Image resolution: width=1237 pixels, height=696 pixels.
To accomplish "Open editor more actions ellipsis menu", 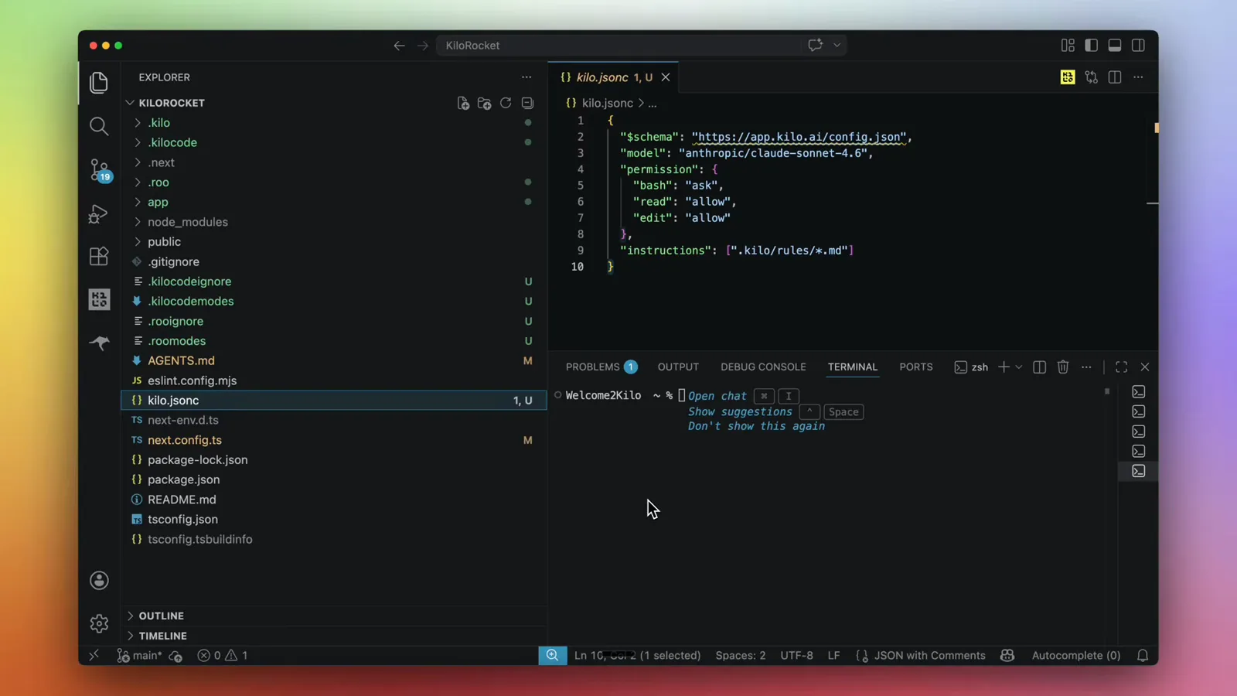I will [x=1138, y=77].
